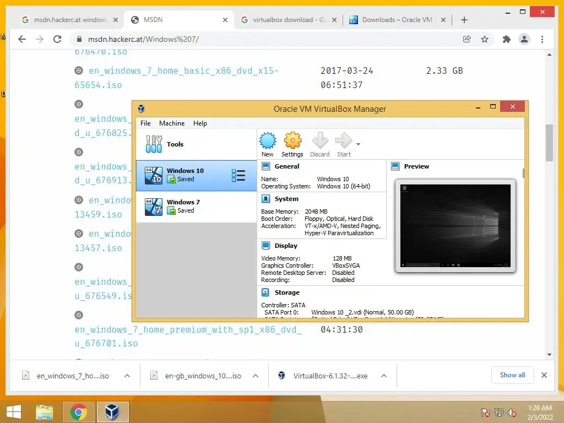Open en_windows_7_home_premium_with_sp1_x86 iso link
The height and width of the screenshot is (423, 564).
(x=188, y=337)
